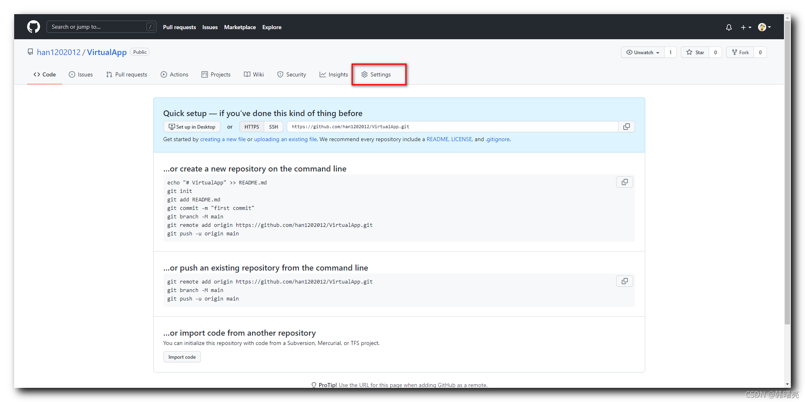The height and width of the screenshot is (402, 805).
Task: Open the Projects tab
Action: coord(216,74)
